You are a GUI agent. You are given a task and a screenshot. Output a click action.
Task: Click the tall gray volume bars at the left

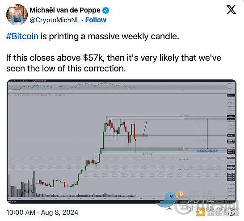click(22, 185)
